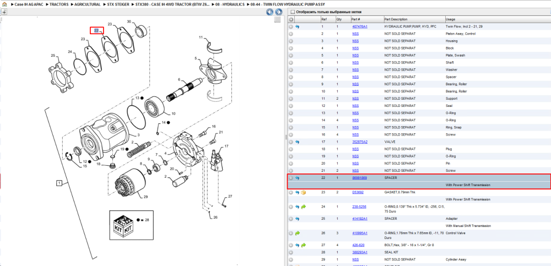Click the 'Piston Assy, Control' usage cell

pos(460,34)
